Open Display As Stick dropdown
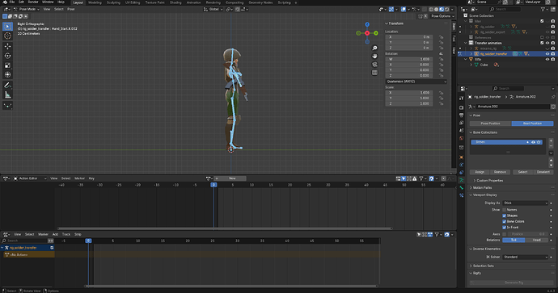 point(526,203)
